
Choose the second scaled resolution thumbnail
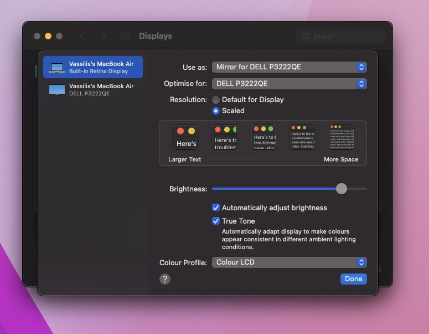(224, 137)
